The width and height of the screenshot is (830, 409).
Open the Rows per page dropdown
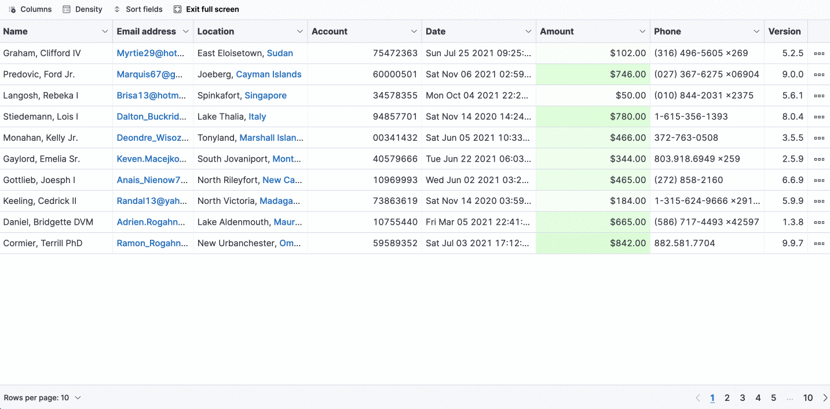point(42,398)
